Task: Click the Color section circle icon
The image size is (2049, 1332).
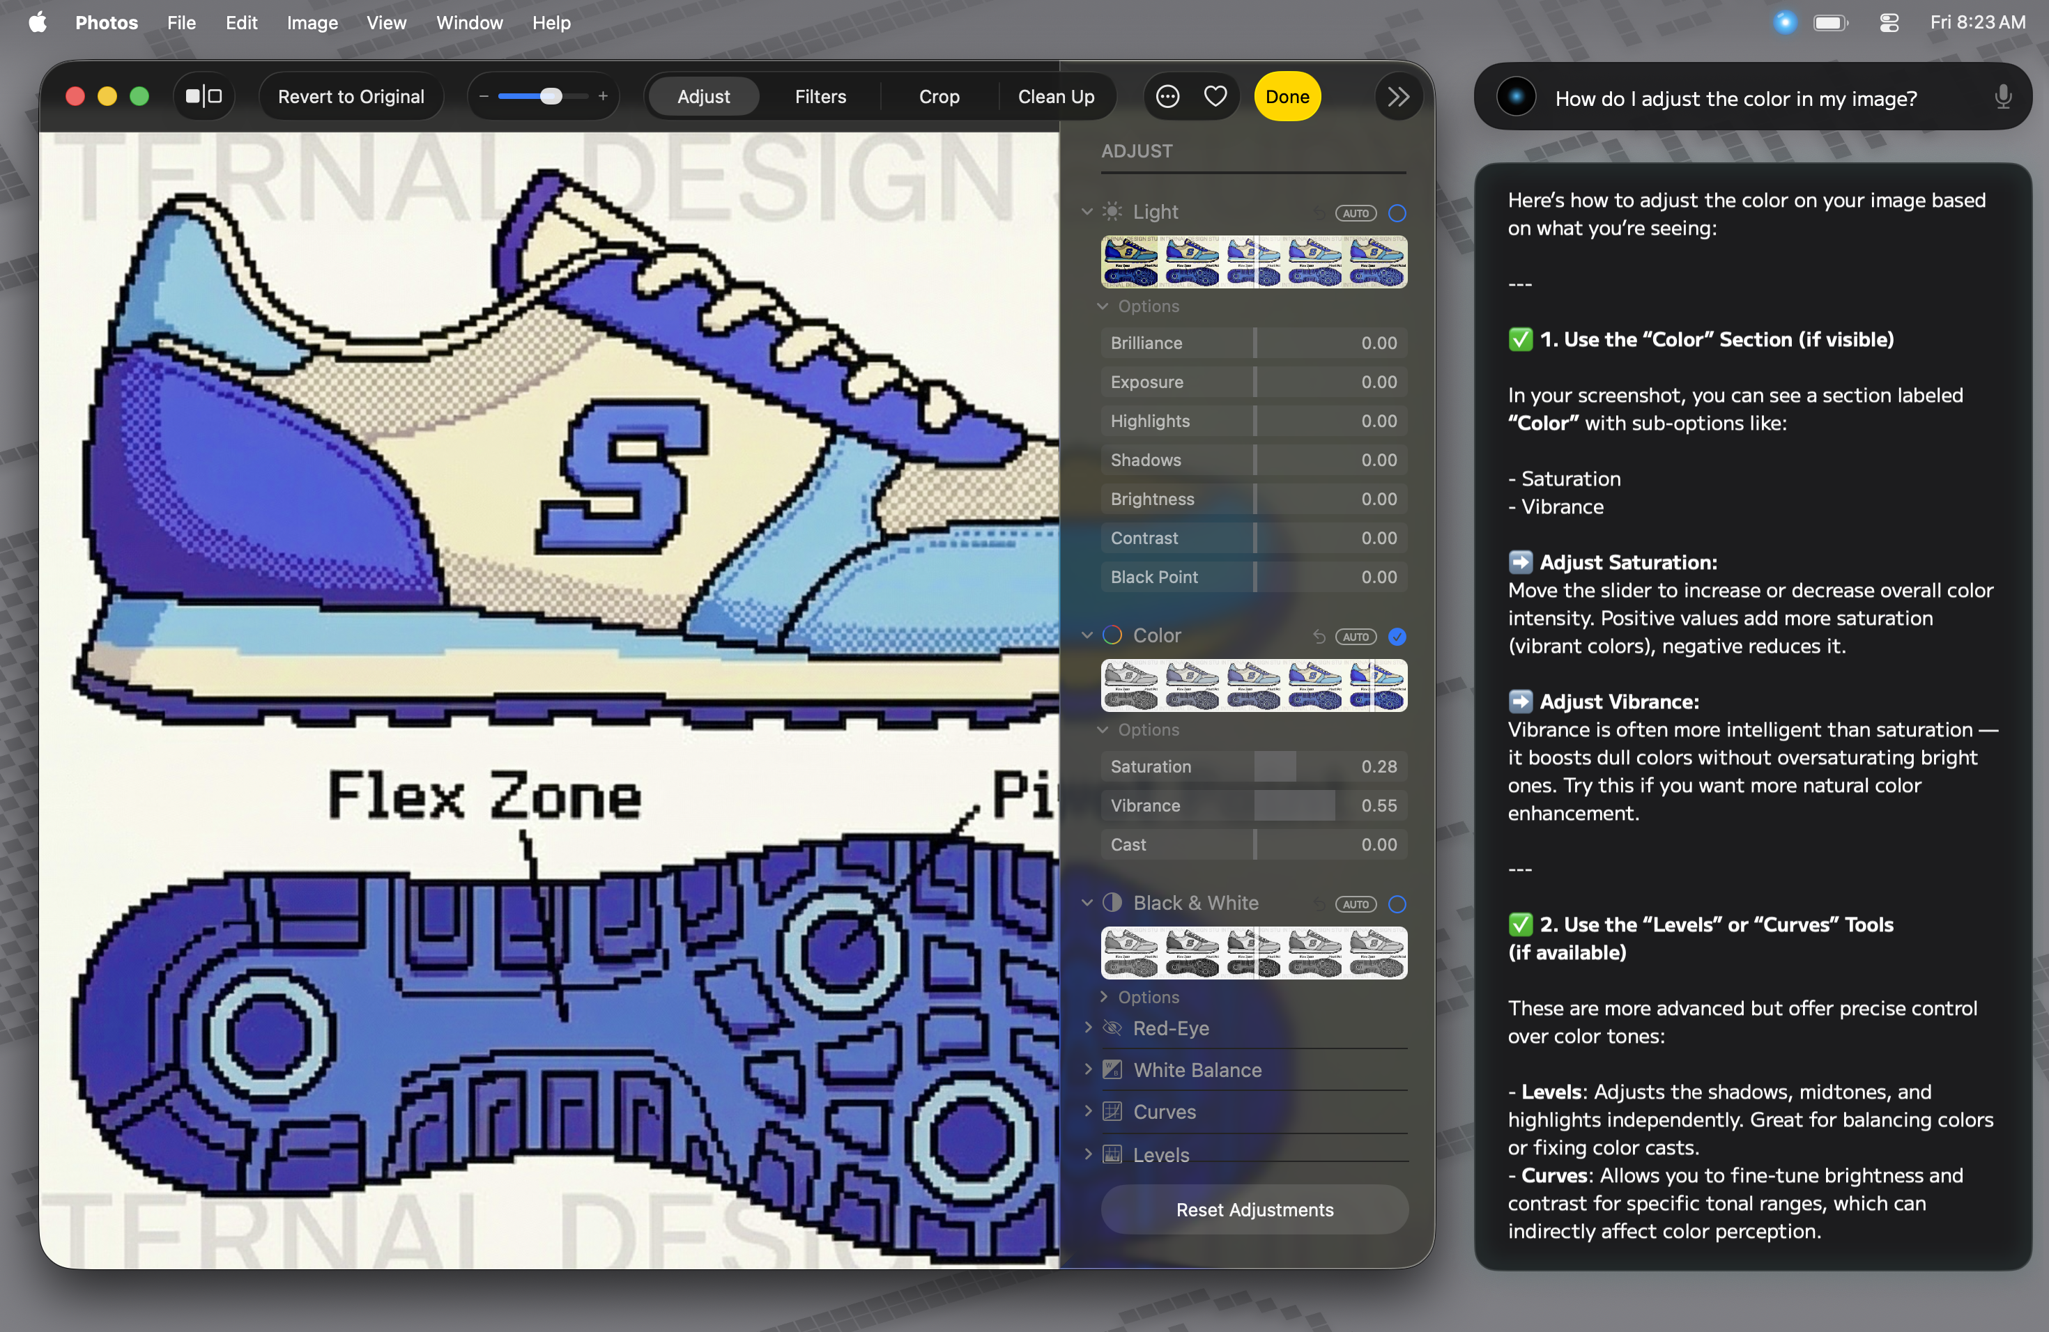Action: 1112,635
